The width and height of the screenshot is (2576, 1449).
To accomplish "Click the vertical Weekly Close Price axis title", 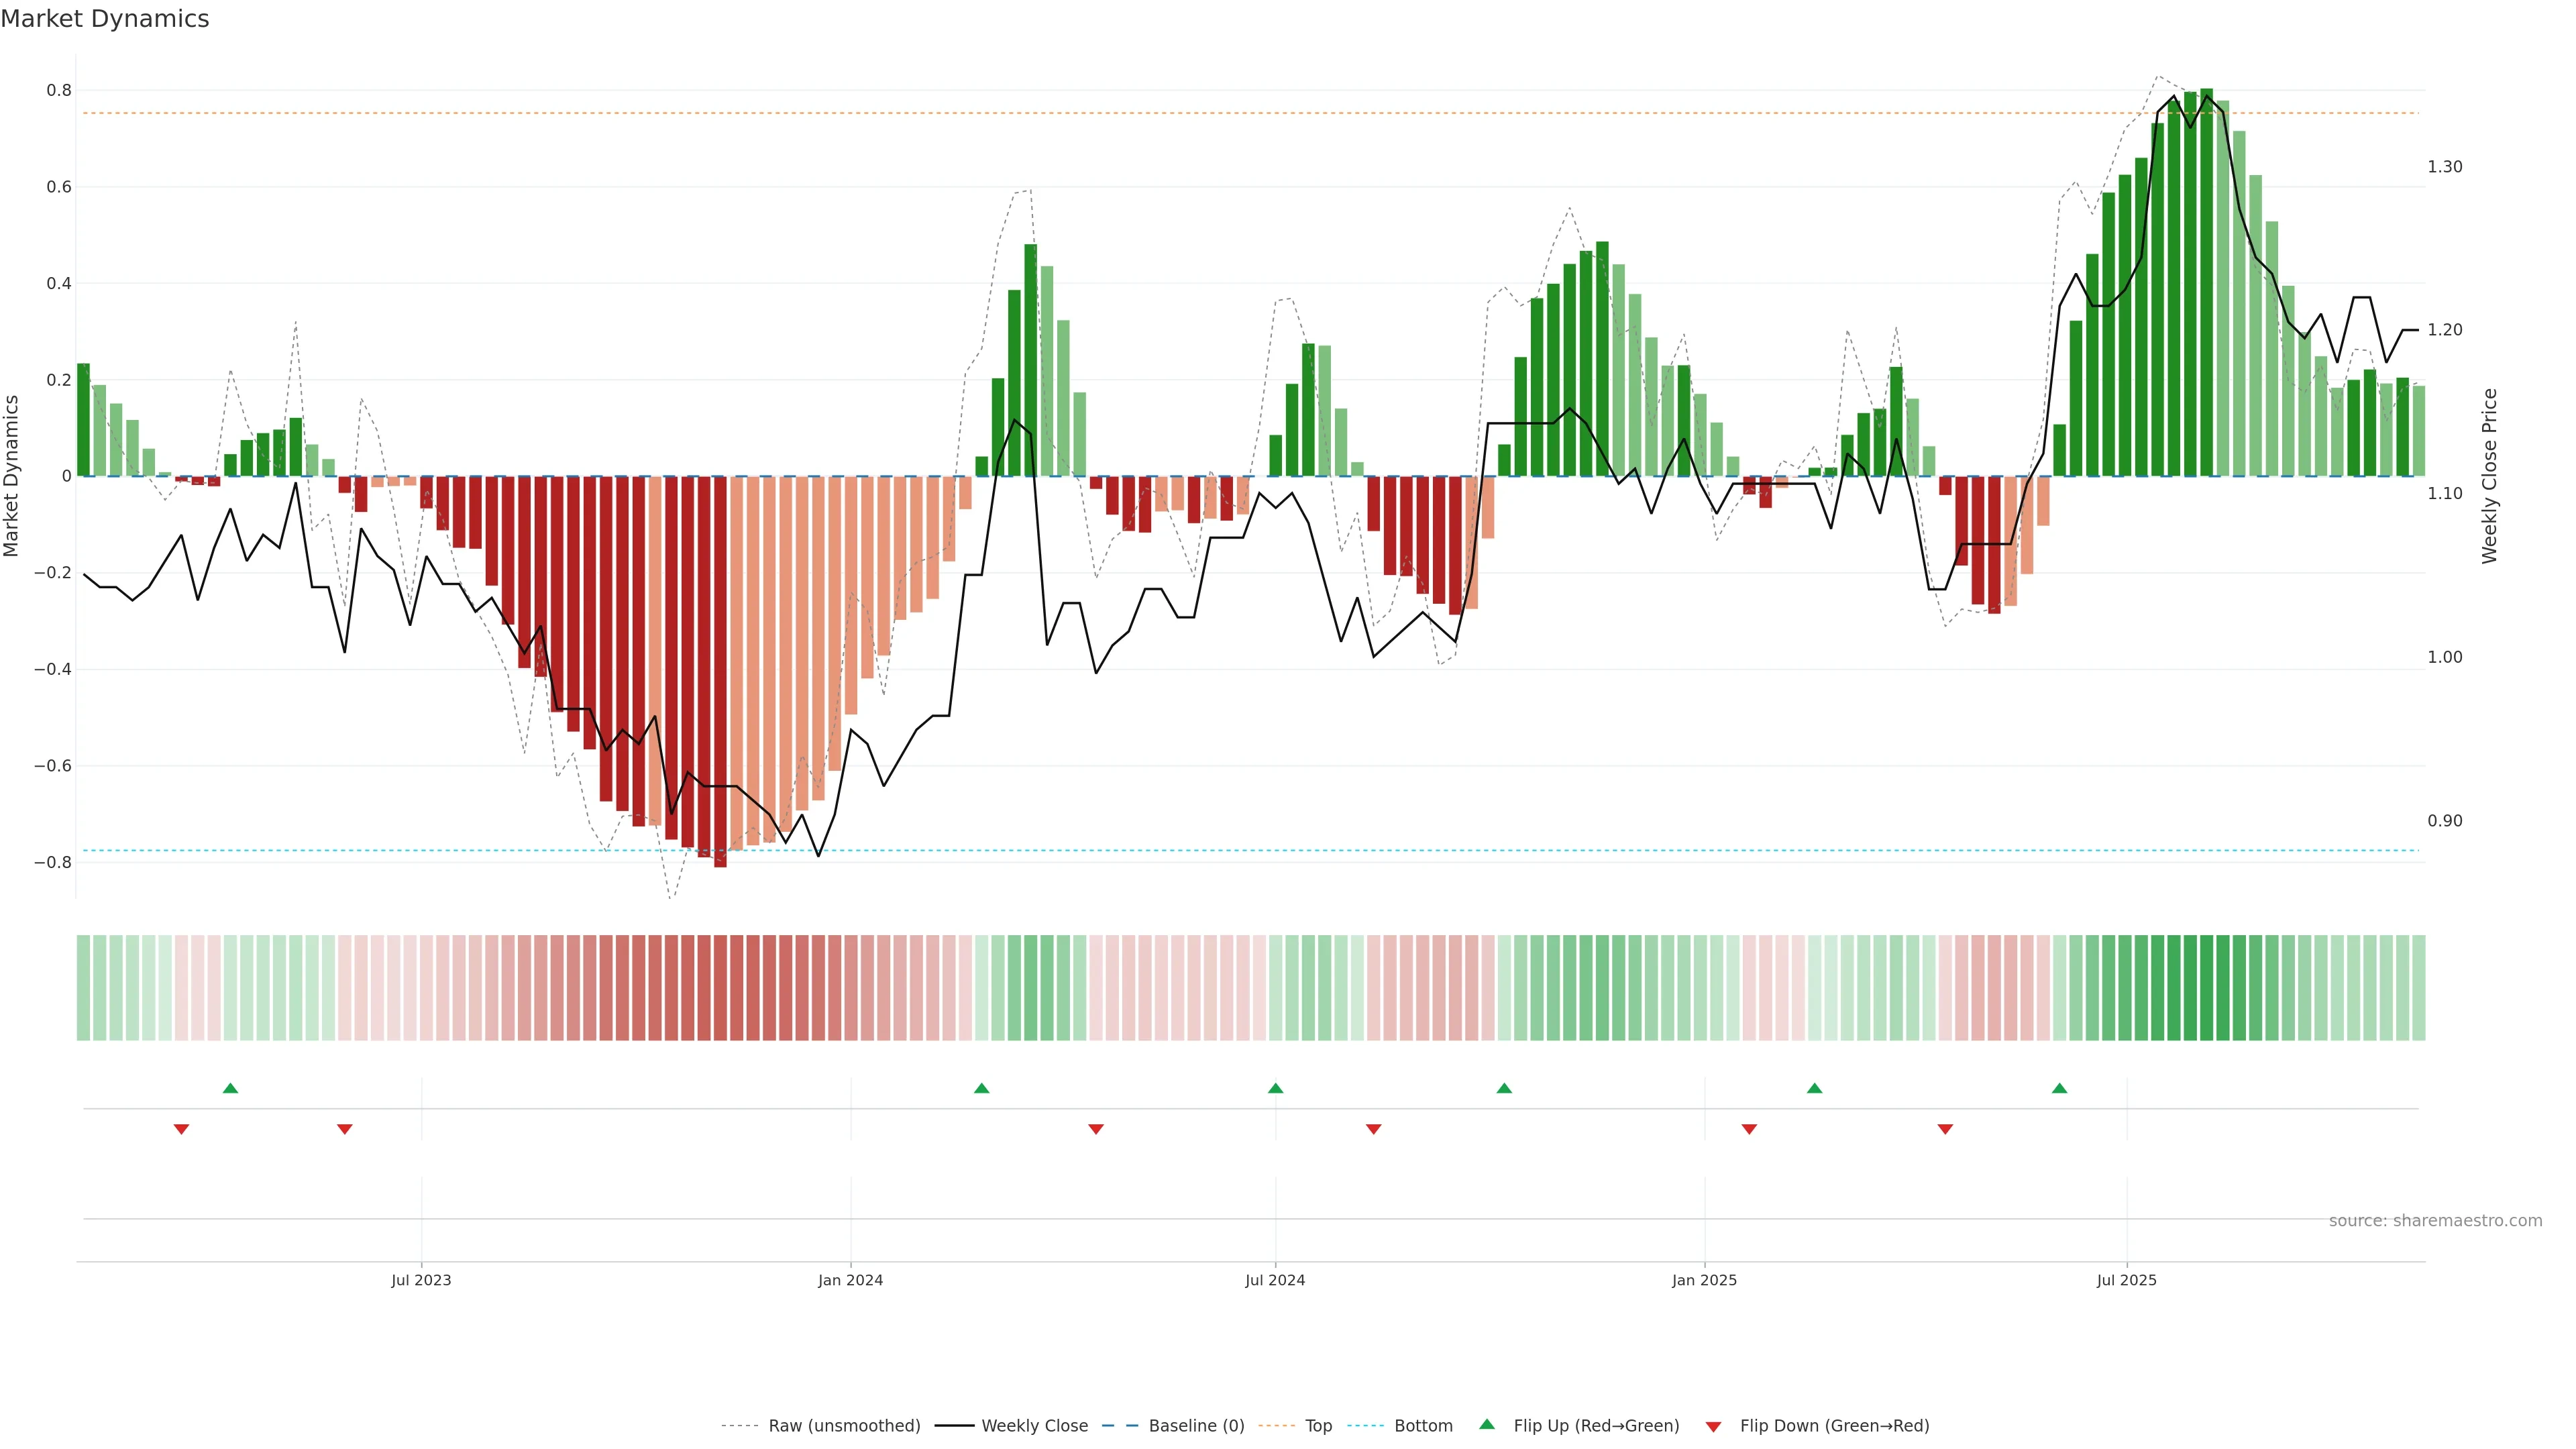I will (2489, 476).
